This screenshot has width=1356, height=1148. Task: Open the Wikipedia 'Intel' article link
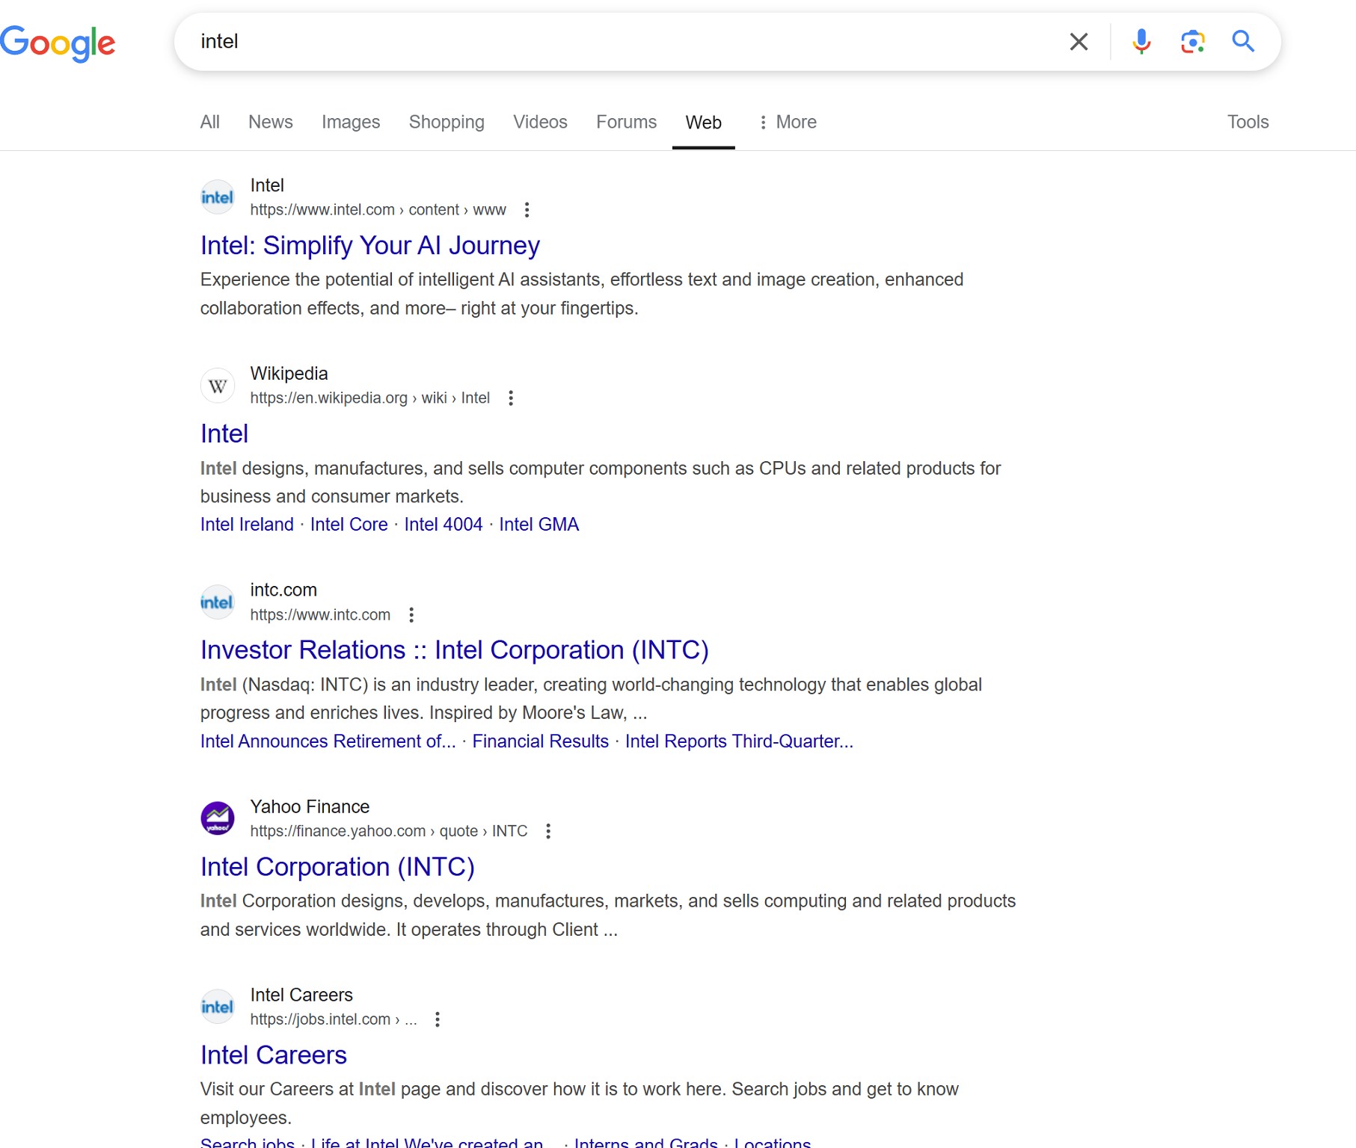pos(224,434)
